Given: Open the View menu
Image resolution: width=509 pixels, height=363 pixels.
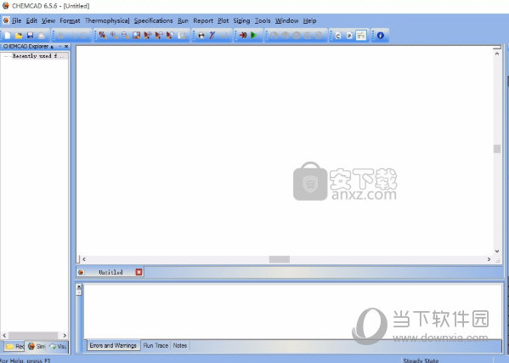Looking at the screenshot, I should (x=48, y=20).
